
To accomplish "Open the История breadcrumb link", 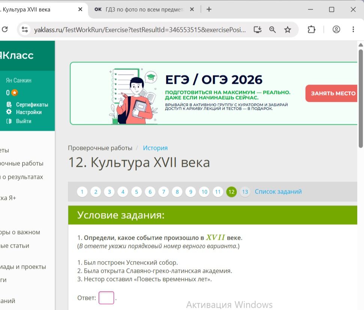I will click(155, 148).
